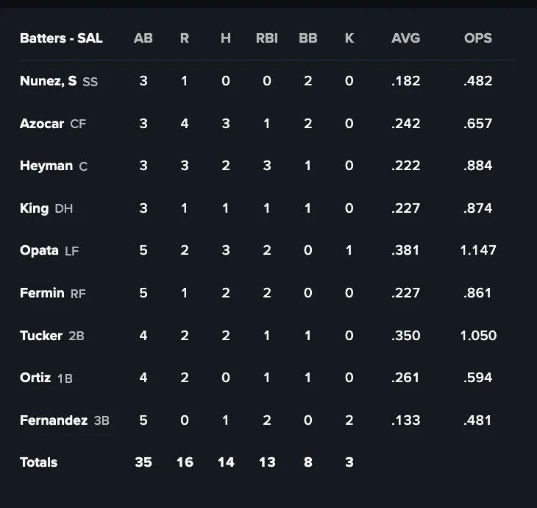This screenshot has width=537, height=508.
Task: Select Ortiz in the batters list
Action: tap(35, 378)
